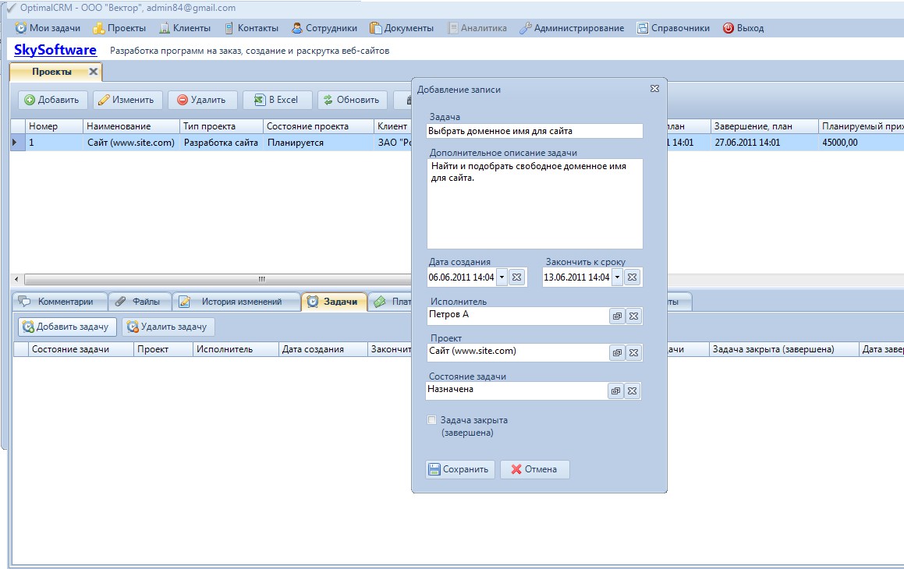Screen dimensions: 904x569
Task: Click the Администрирование menu item
Action: coord(572,27)
